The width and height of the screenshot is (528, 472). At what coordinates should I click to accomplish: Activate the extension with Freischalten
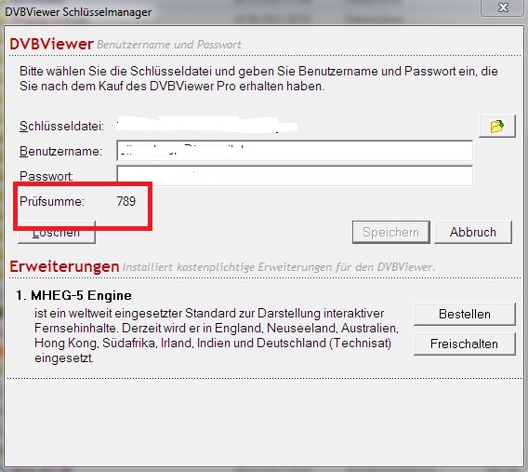(465, 344)
